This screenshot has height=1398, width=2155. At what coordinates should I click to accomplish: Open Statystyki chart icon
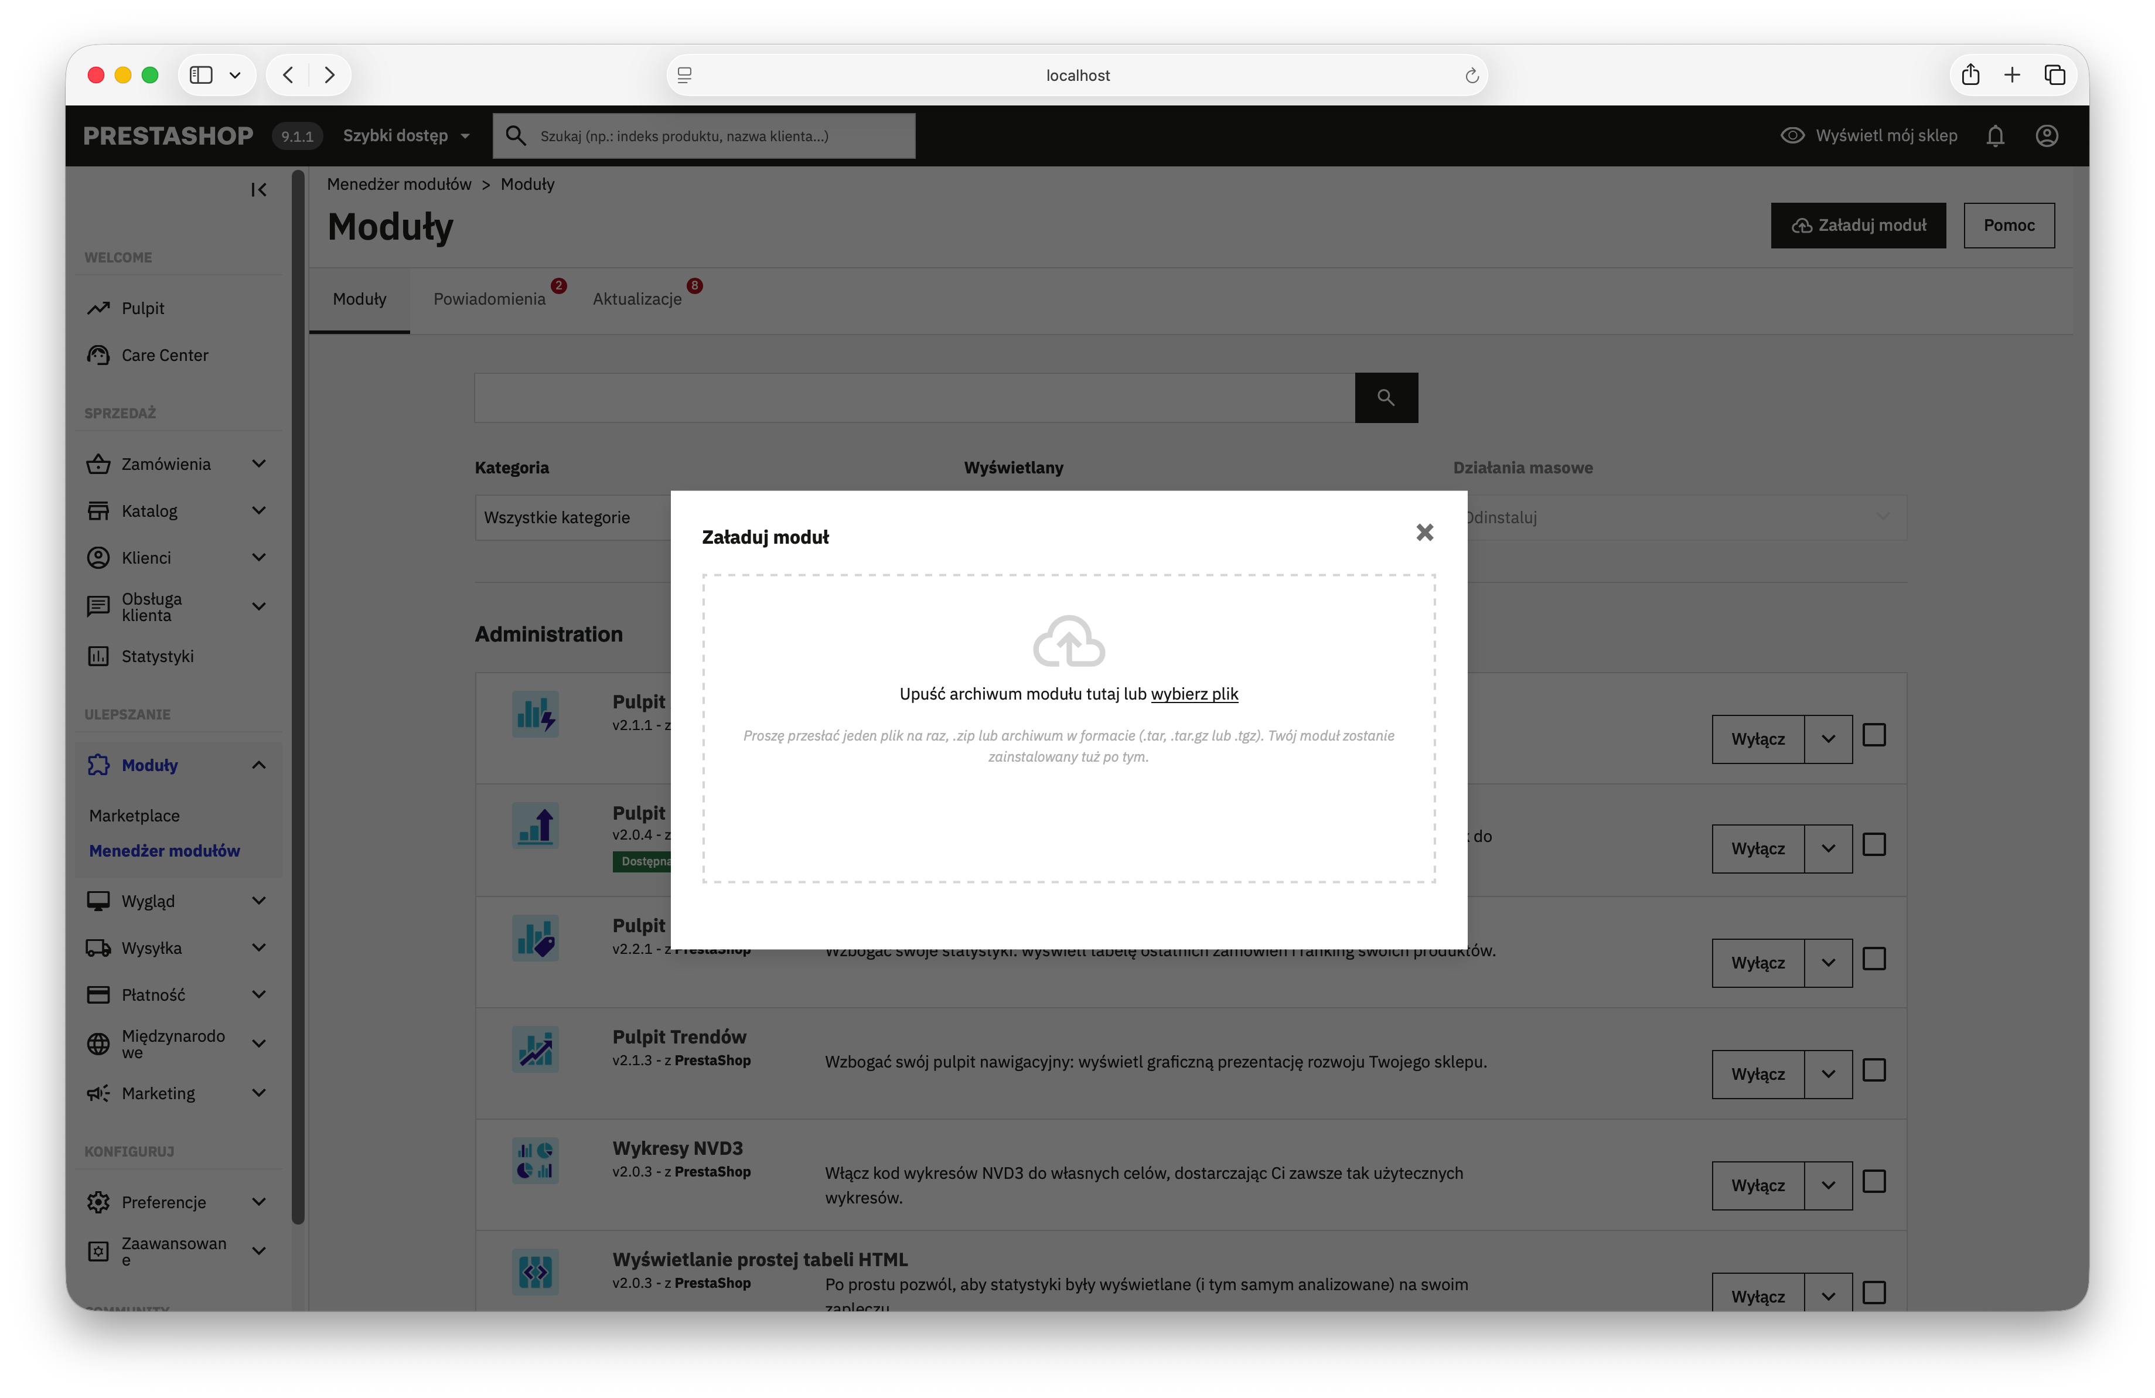tap(98, 656)
